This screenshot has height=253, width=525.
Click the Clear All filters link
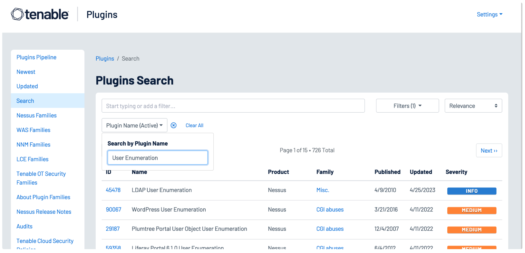(x=194, y=126)
